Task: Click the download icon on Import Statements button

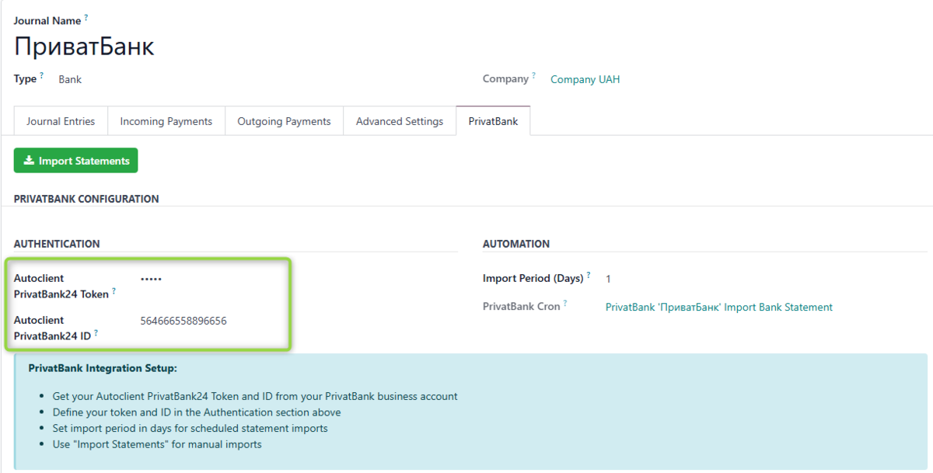Action: tap(27, 161)
